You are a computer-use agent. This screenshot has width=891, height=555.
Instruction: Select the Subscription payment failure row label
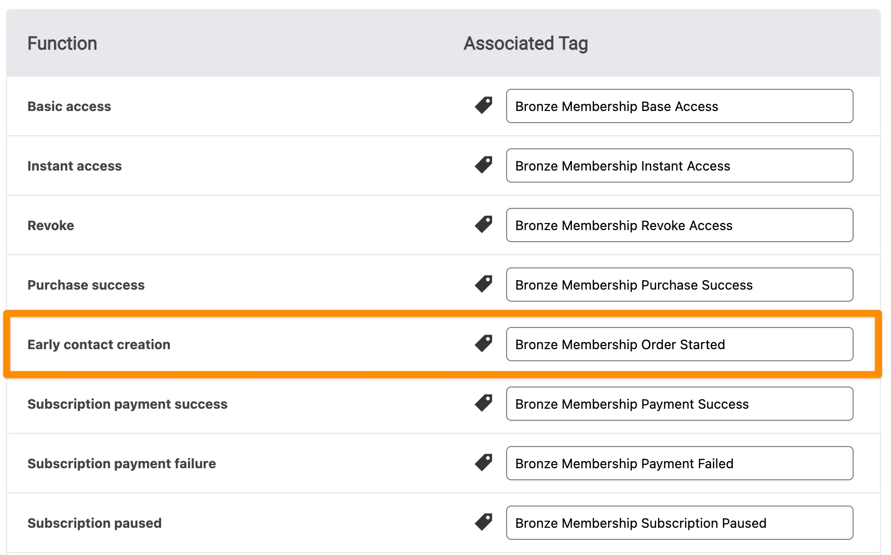click(x=122, y=464)
